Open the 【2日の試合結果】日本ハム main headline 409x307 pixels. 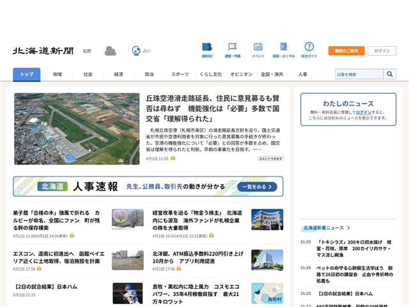pos(45,287)
